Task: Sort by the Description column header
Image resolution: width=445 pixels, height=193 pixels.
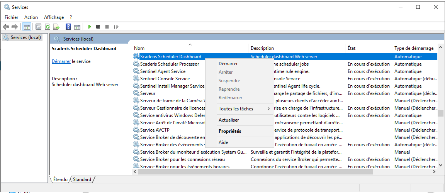Action: click(297, 48)
